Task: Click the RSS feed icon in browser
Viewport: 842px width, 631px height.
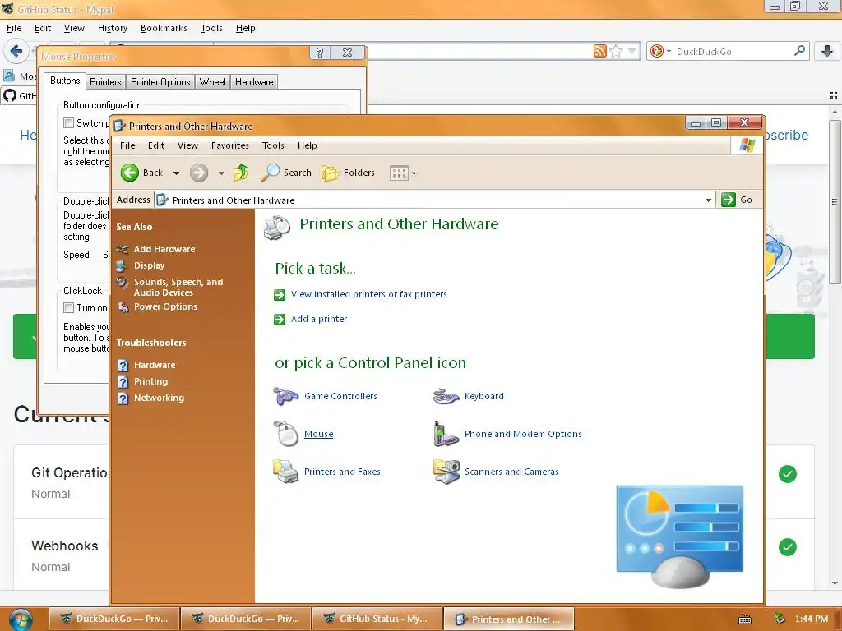Action: (x=599, y=51)
